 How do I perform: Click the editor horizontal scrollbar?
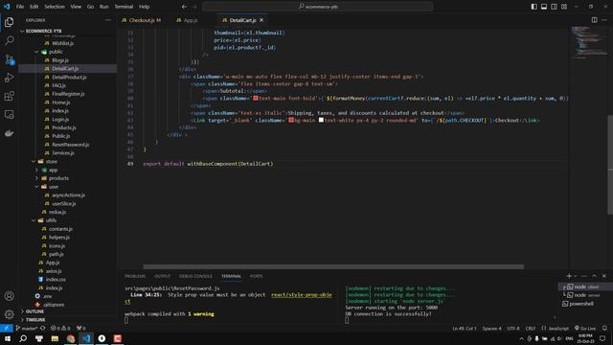[x=333, y=266]
